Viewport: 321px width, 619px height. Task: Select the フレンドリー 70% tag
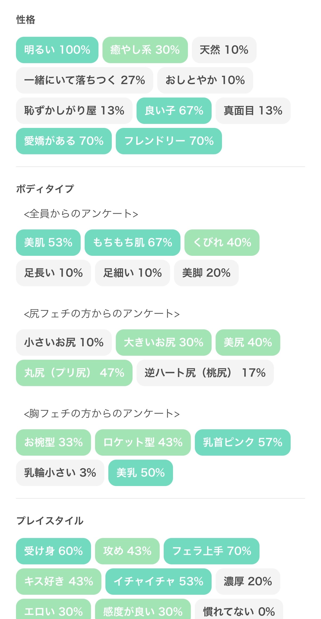click(x=169, y=141)
